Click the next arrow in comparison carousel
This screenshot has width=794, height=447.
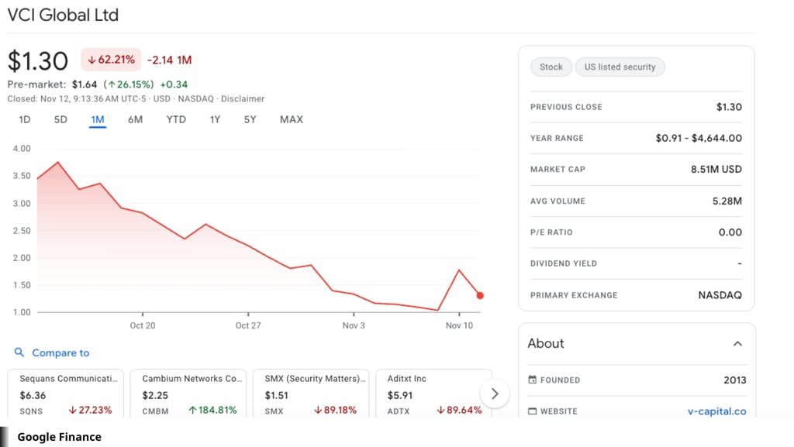tap(495, 394)
